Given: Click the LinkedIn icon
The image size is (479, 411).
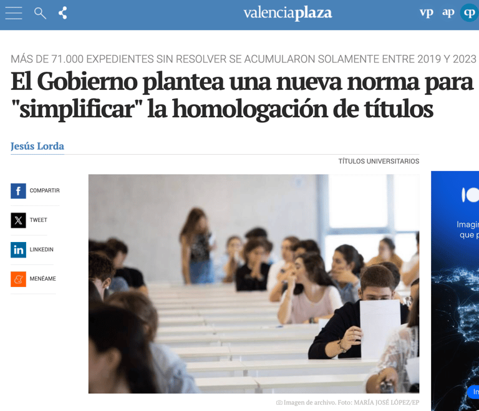Looking at the screenshot, I should (18, 250).
